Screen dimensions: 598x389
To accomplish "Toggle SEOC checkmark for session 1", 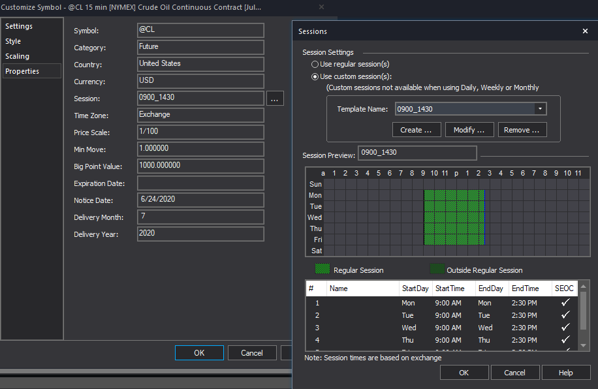I will point(565,303).
